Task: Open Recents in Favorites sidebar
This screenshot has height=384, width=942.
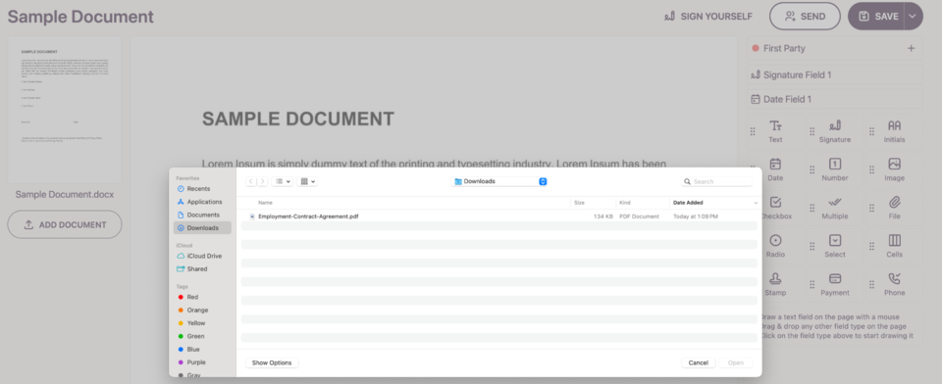Action: (x=198, y=188)
